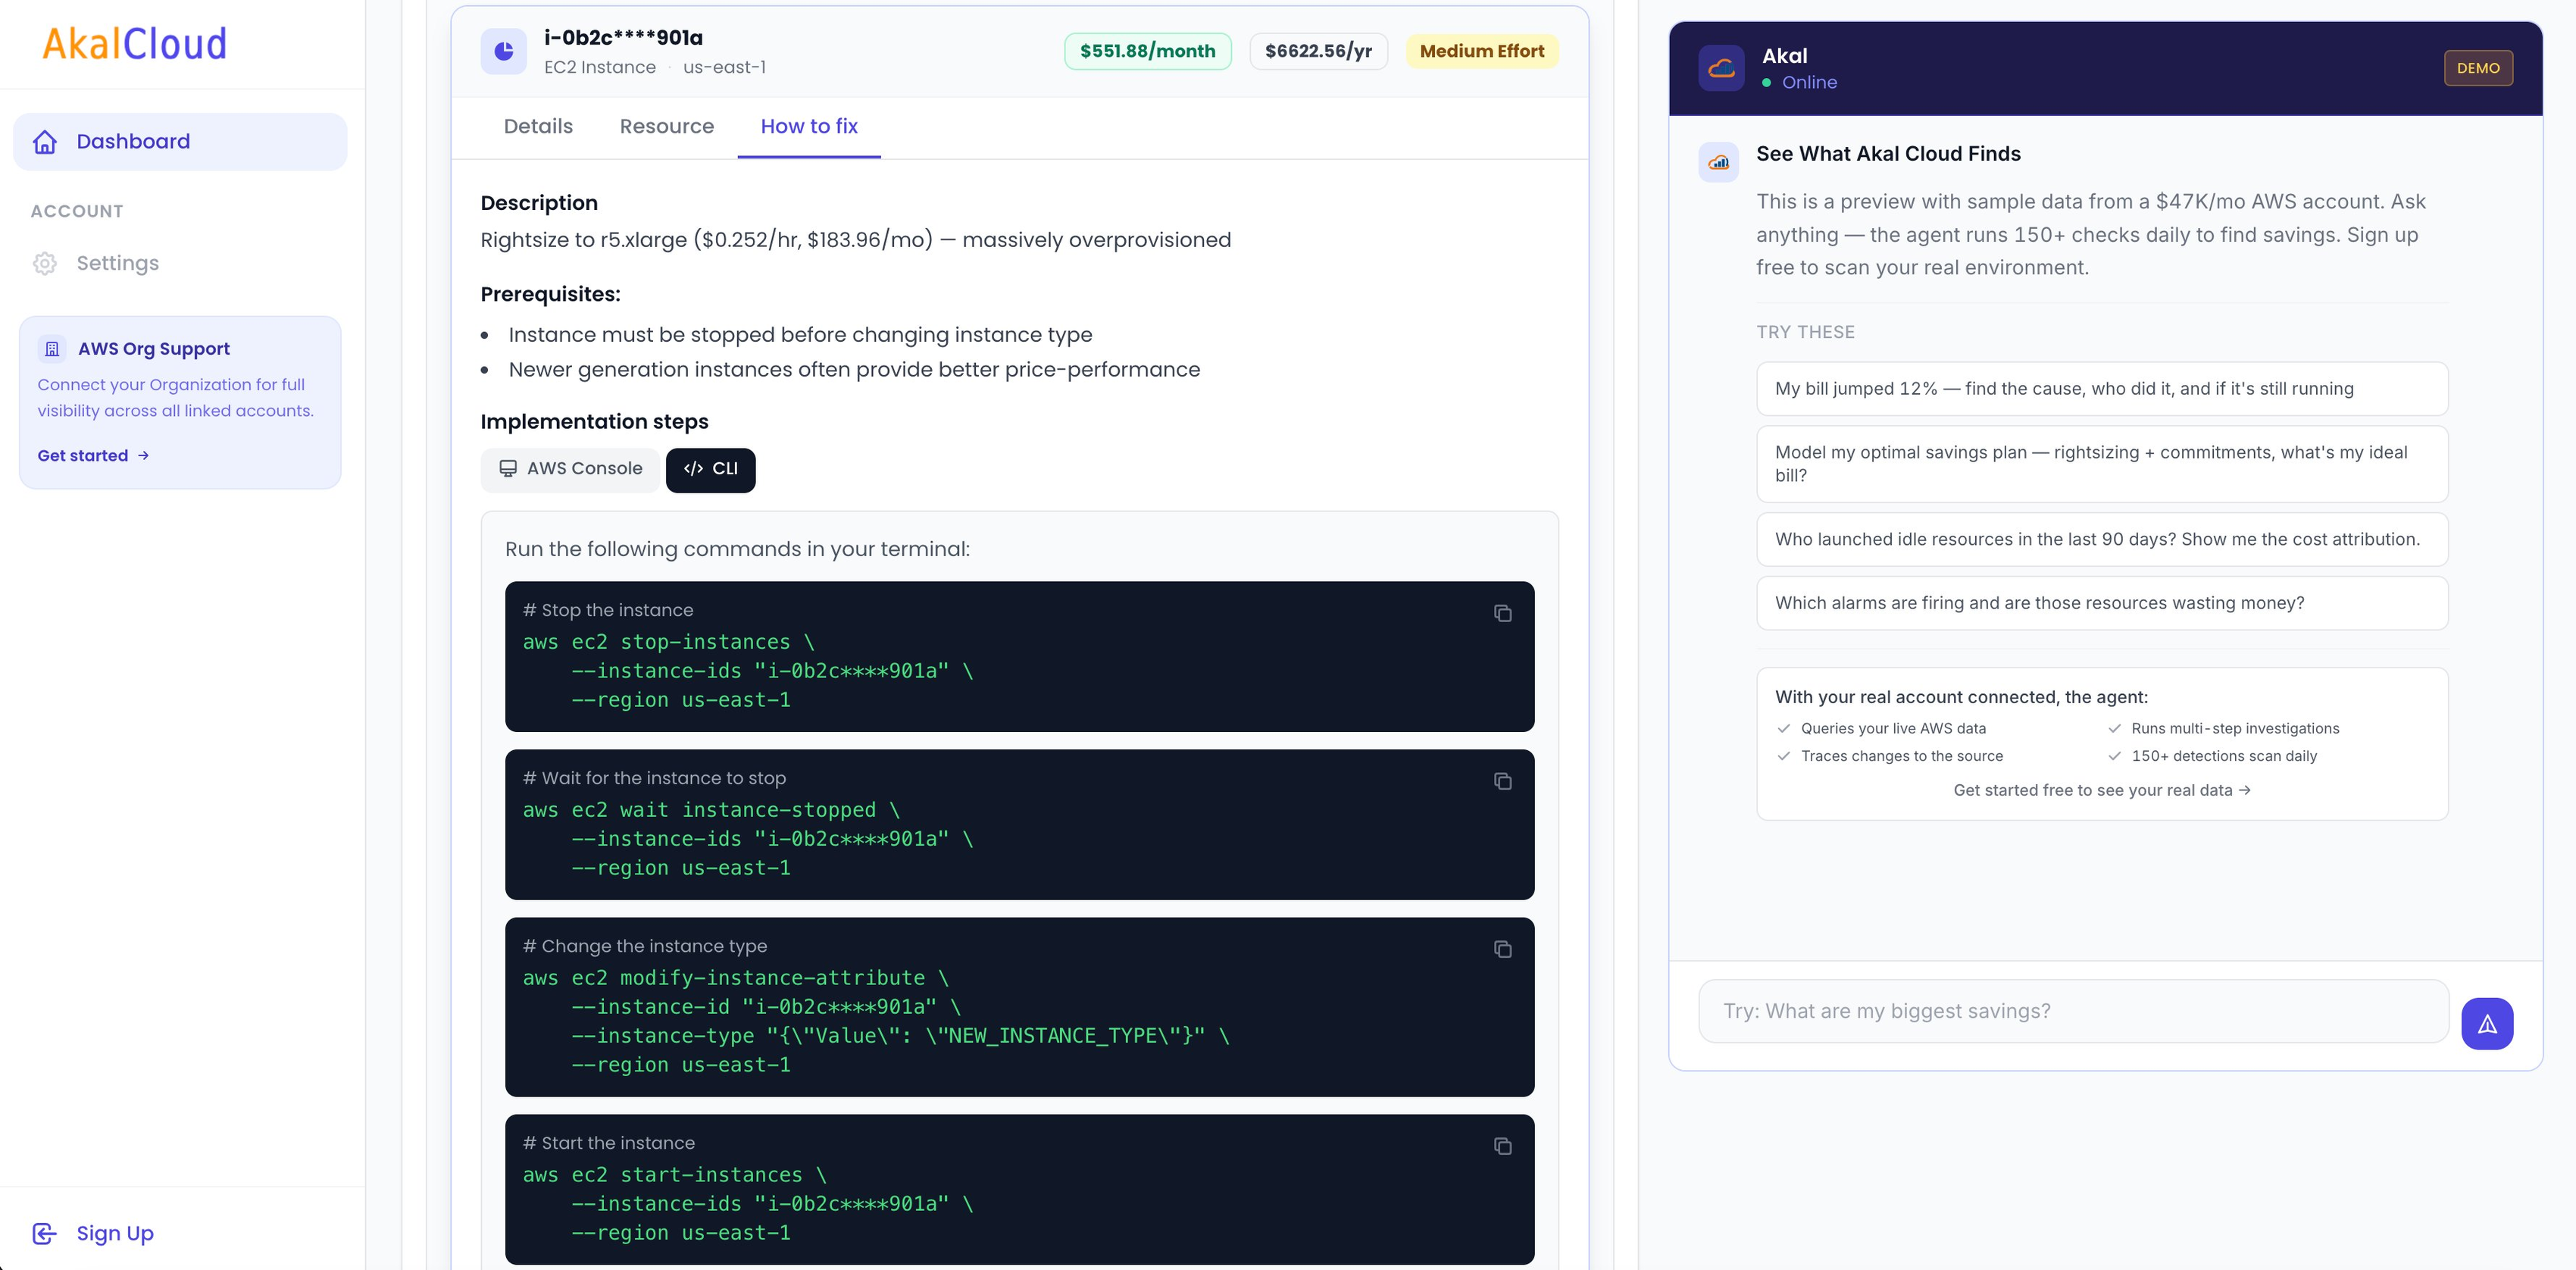Click the Medium Effort badge
The height and width of the screenshot is (1270, 2576).
point(1482,51)
